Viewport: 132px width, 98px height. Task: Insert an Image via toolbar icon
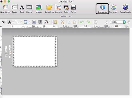39,7
